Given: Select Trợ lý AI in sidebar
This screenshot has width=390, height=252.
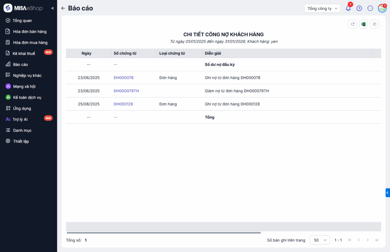Looking at the screenshot, I should [x=20, y=119].
